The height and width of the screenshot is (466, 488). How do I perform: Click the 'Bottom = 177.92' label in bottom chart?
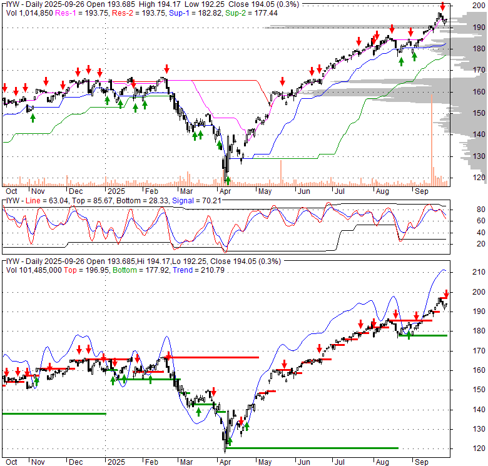pyautogui.click(x=141, y=270)
